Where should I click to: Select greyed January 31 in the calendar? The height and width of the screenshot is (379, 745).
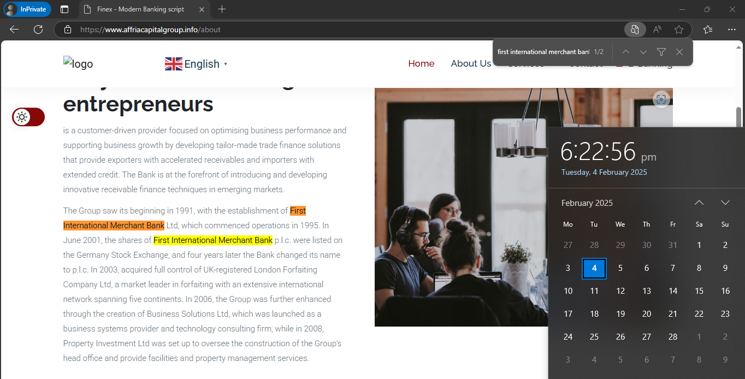click(x=673, y=245)
